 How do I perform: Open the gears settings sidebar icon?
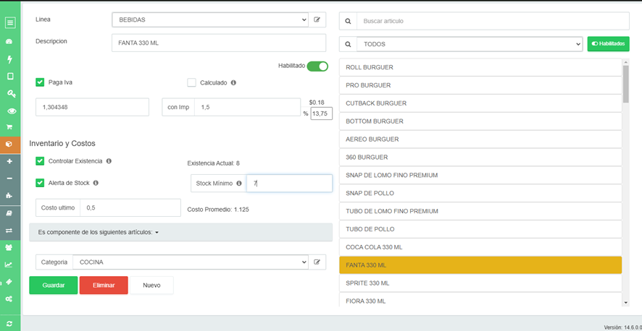point(9,299)
